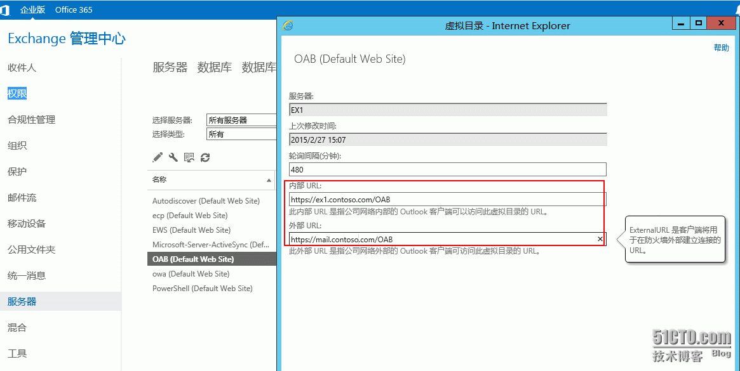
Task: Click the 名称 column header
Action: 211,180
